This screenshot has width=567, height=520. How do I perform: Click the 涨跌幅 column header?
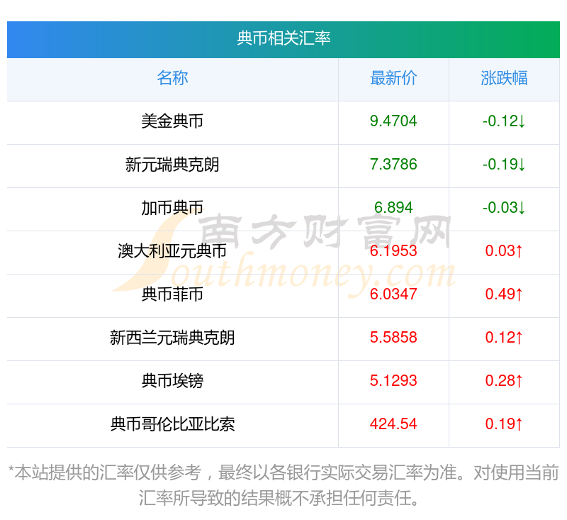(x=504, y=78)
